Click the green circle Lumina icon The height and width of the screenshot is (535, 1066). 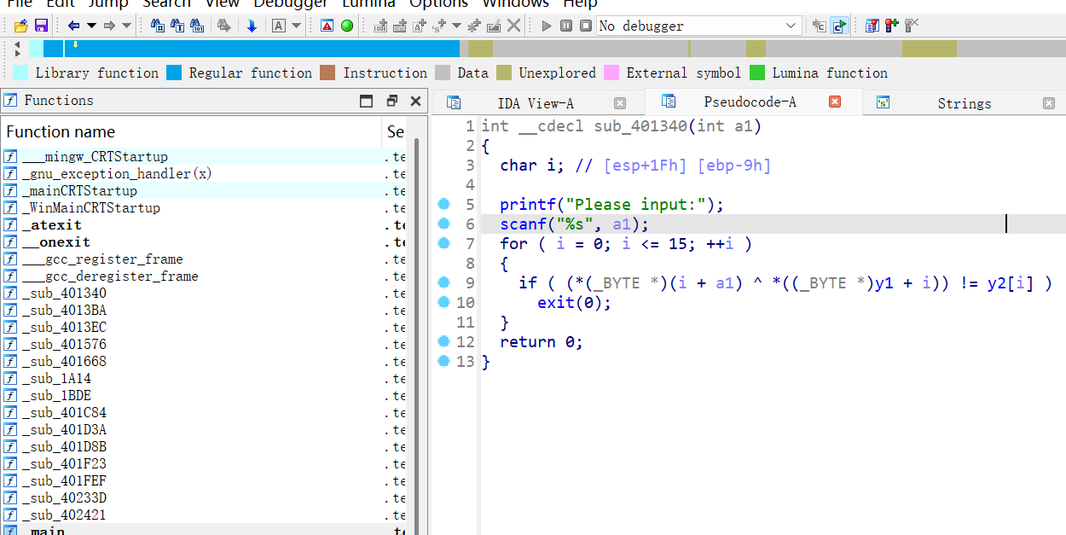coord(347,26)
